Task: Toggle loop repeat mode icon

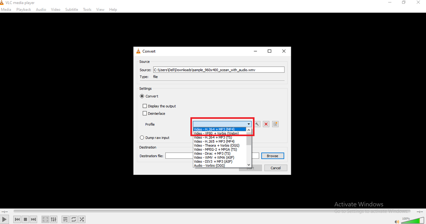Action: 74,219
